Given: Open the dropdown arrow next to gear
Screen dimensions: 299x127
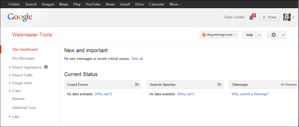Looking at the screenshot, I should tap(283, 35).
